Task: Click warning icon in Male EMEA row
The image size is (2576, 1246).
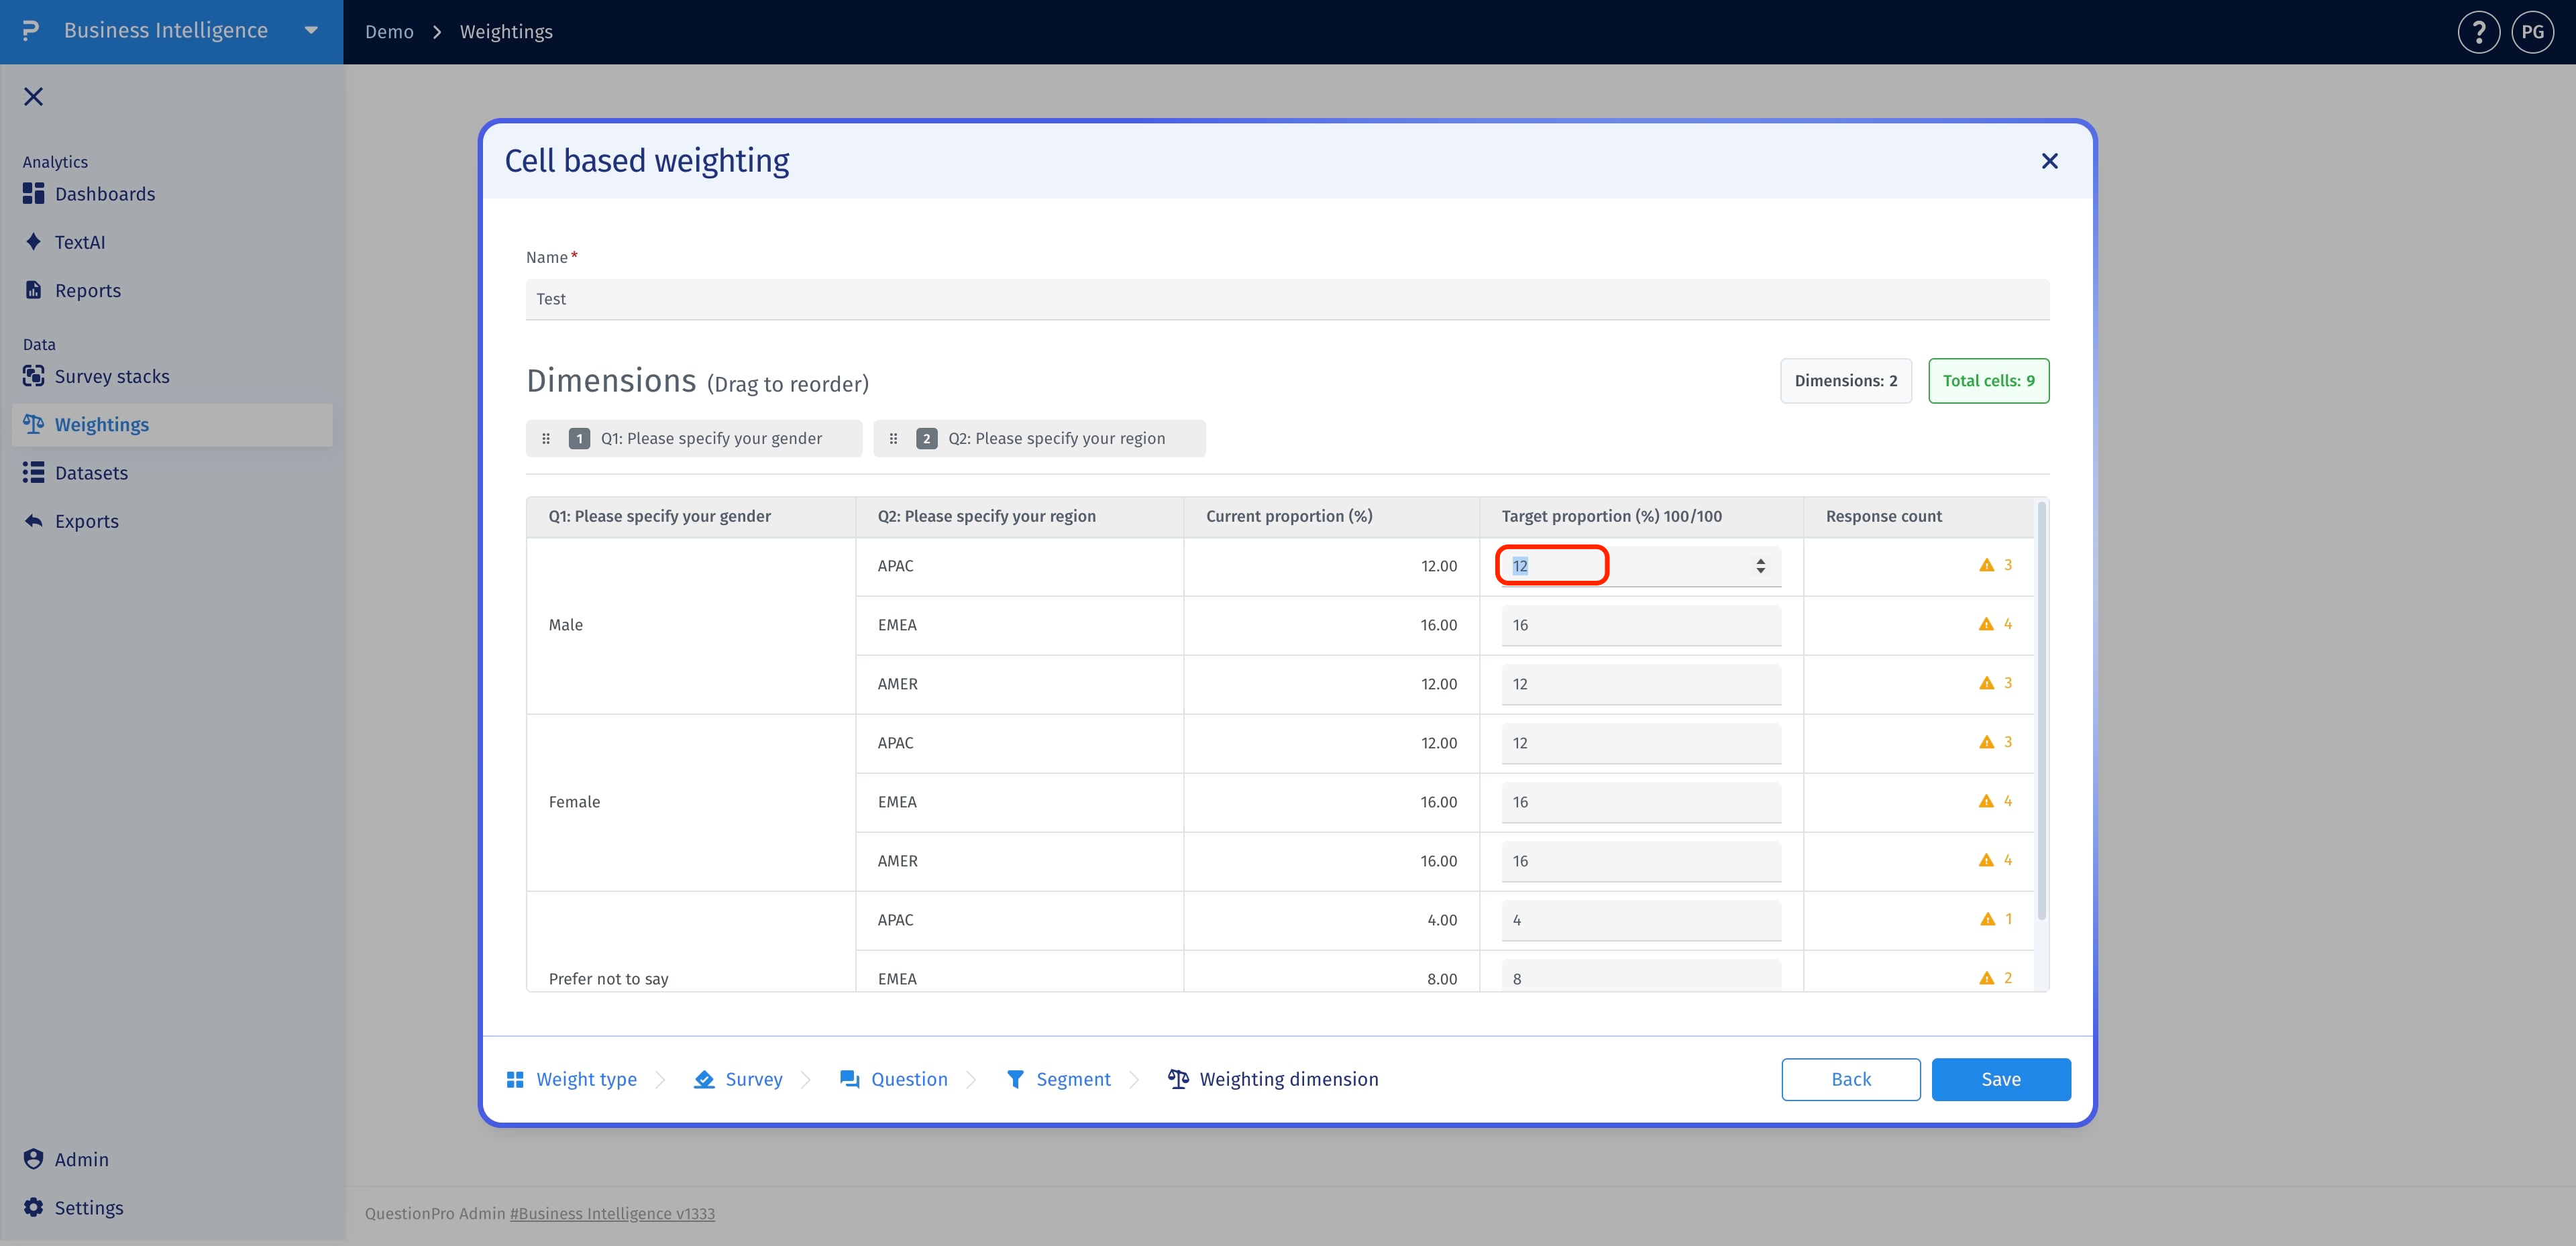Action: [1986, 624]
